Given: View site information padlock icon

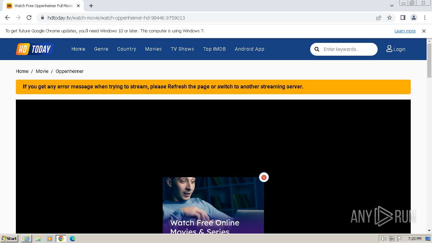Looking at the screenshot, I should [43, 18].
